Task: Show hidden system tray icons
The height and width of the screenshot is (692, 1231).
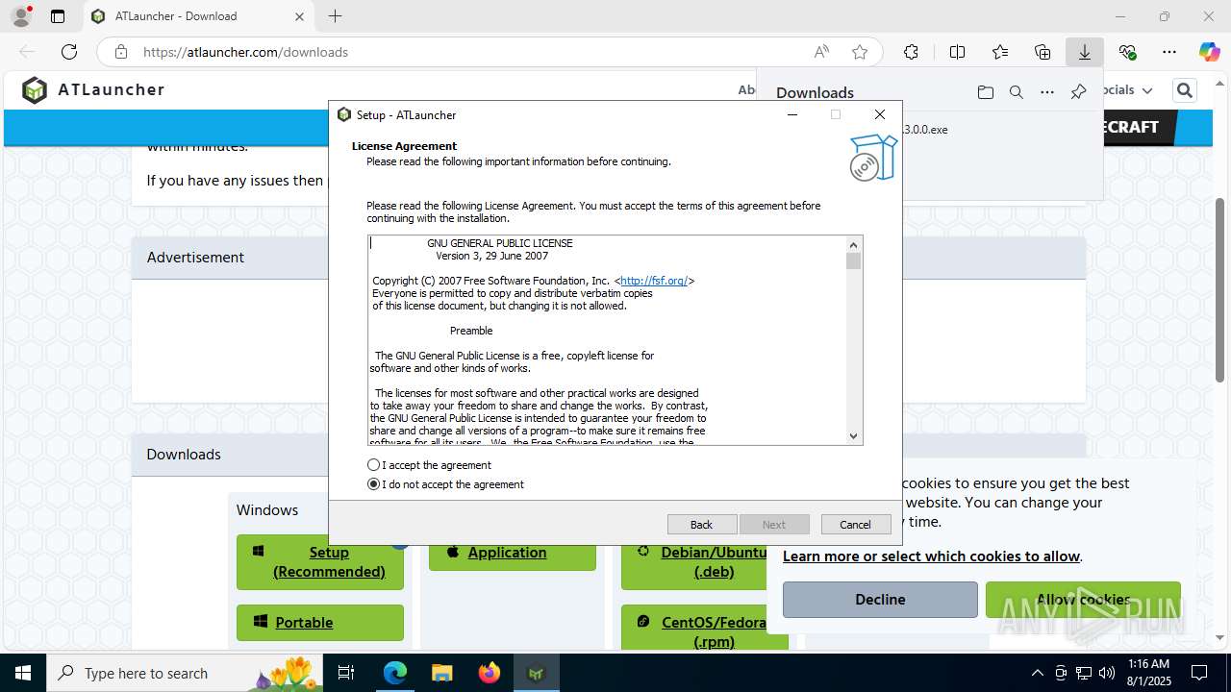Action: pyautogui.click(x=1037, y=673)
